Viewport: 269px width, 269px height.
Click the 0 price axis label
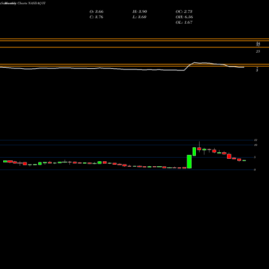pyautogui.click(x=254, y=169)
